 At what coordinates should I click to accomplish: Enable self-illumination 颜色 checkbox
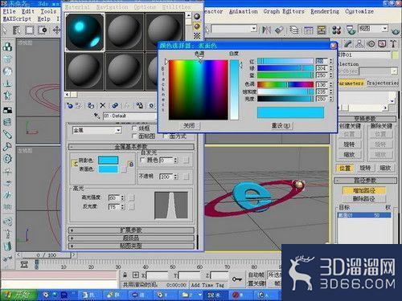point(143,160)
